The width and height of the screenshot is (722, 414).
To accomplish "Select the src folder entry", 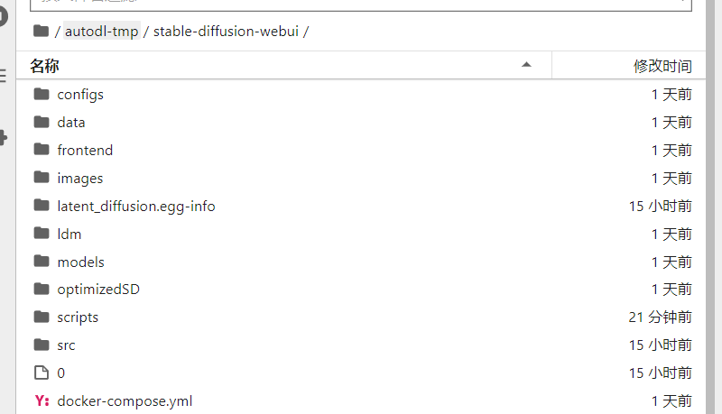I will click(x=66, y=345).
